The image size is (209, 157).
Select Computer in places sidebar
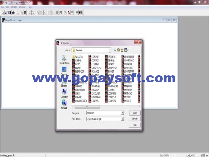point(64,94)
